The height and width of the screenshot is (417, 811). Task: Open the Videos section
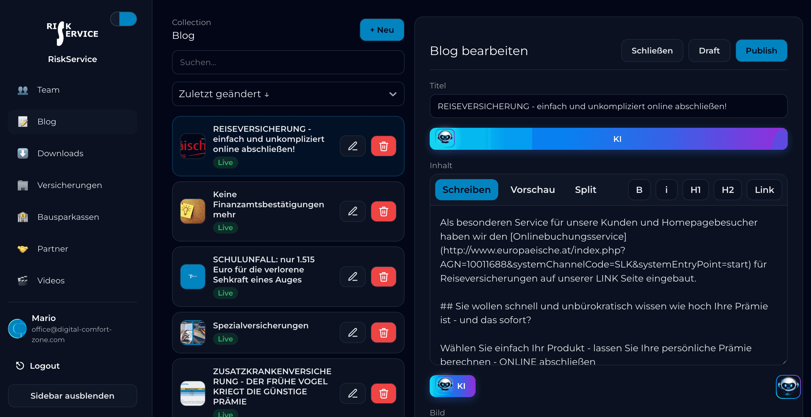pyautogui.click(x=51, y=280)
